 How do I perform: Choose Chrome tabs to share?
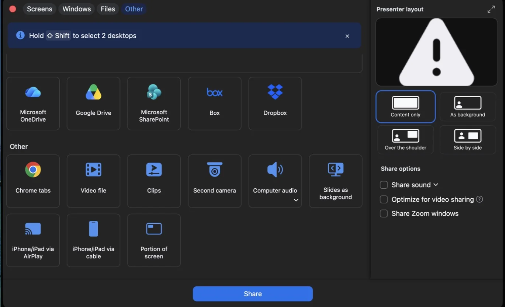(x=33, y=181)
